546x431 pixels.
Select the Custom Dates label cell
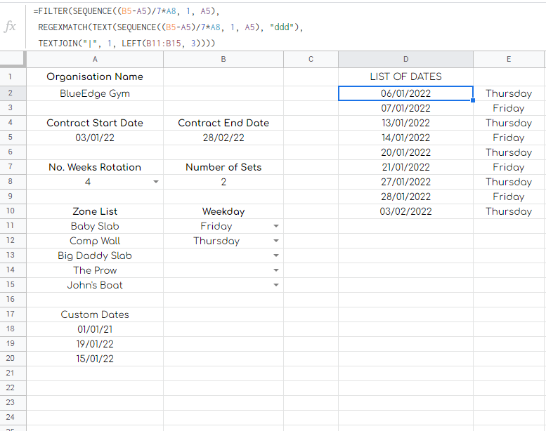pos(95,314)
